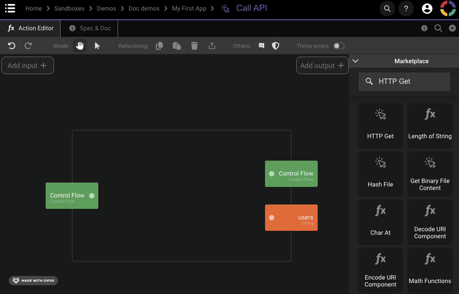
Task: Select the arrow pointer mode tool
Action: coord(97,46)
